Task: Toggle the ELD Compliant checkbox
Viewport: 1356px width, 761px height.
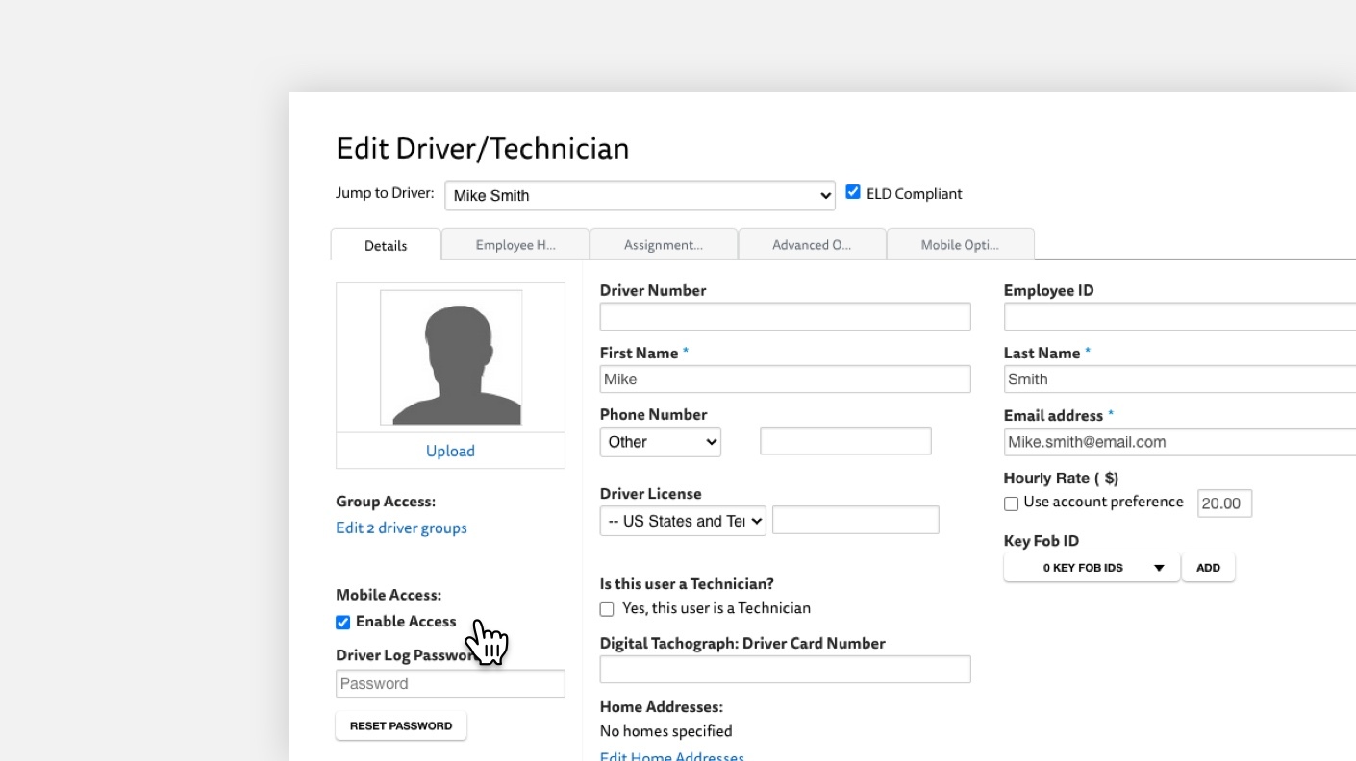Action: 853,191
